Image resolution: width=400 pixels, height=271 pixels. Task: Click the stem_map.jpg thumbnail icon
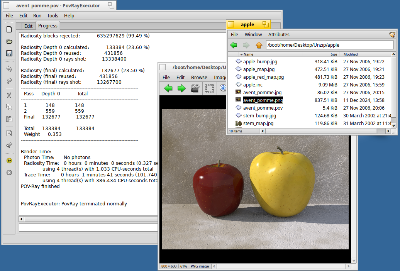click(239, 123)
